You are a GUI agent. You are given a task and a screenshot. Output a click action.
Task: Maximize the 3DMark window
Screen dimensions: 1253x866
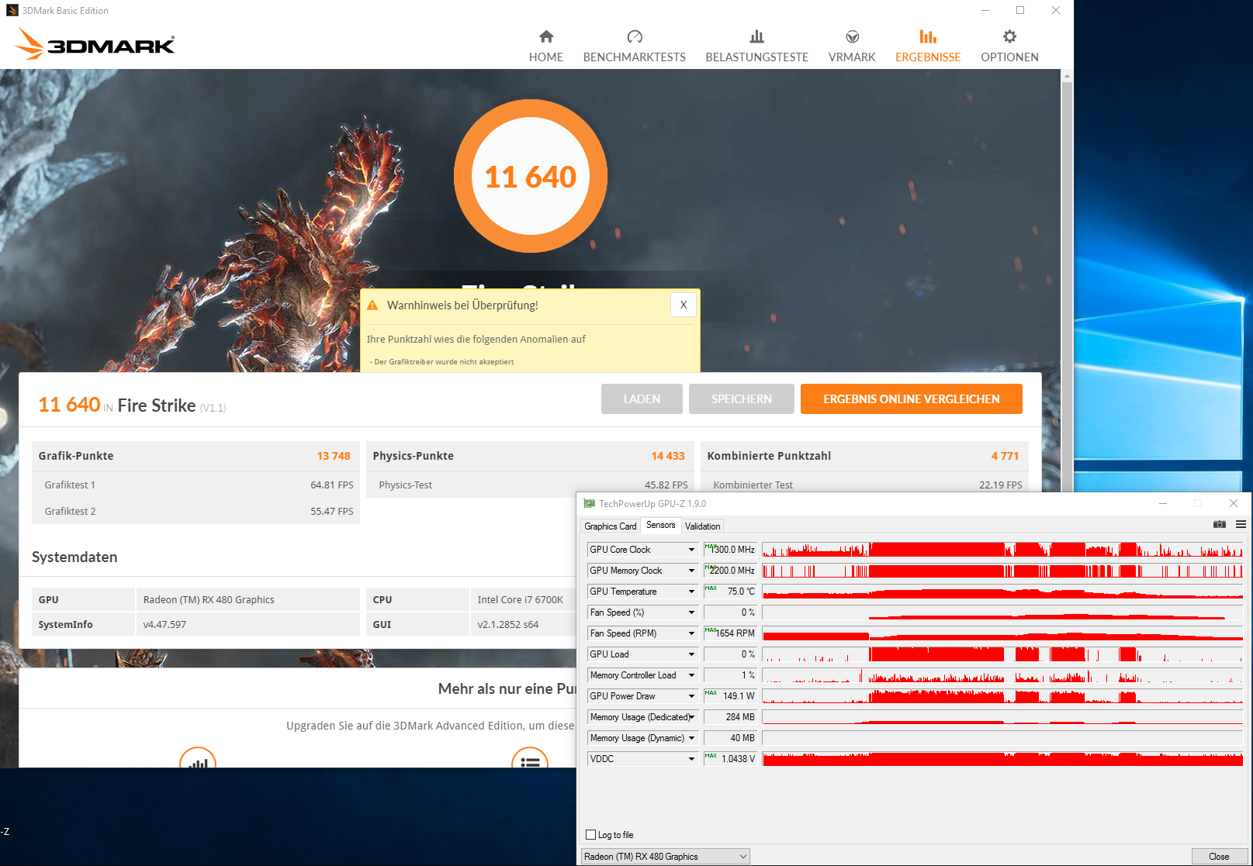click(x=1020, y=10)
